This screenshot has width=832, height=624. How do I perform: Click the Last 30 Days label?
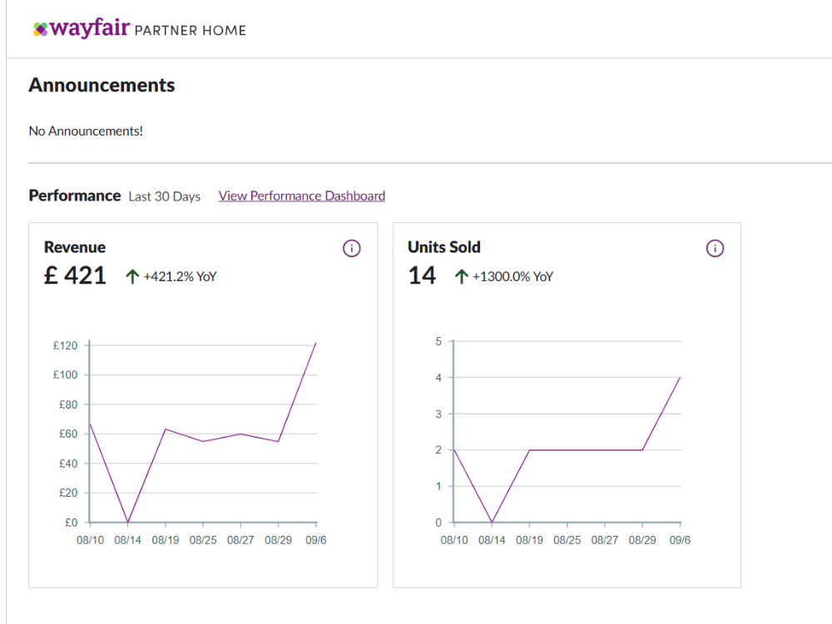tap(165, 196)
